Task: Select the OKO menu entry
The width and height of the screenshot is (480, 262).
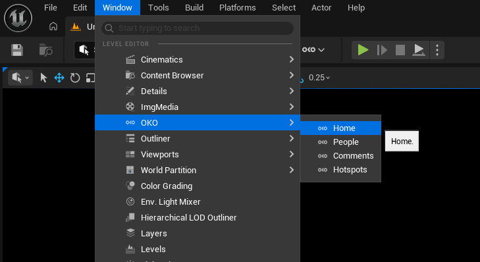Action: coord(198,122)
